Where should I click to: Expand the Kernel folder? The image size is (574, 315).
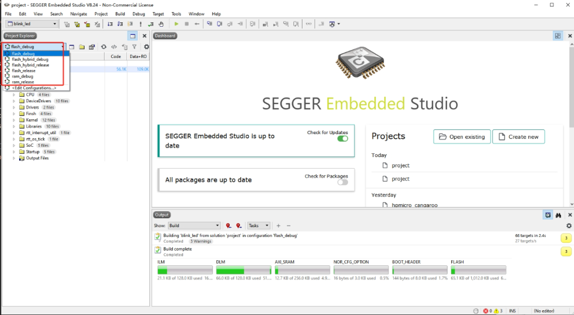coord(14,120)
